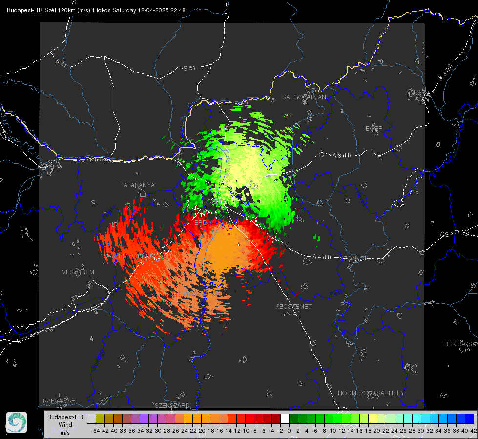Select the SZEKSZÁRD city label
Screen dimensions: 478x439
pyautogui.click(x=172, y=405)
